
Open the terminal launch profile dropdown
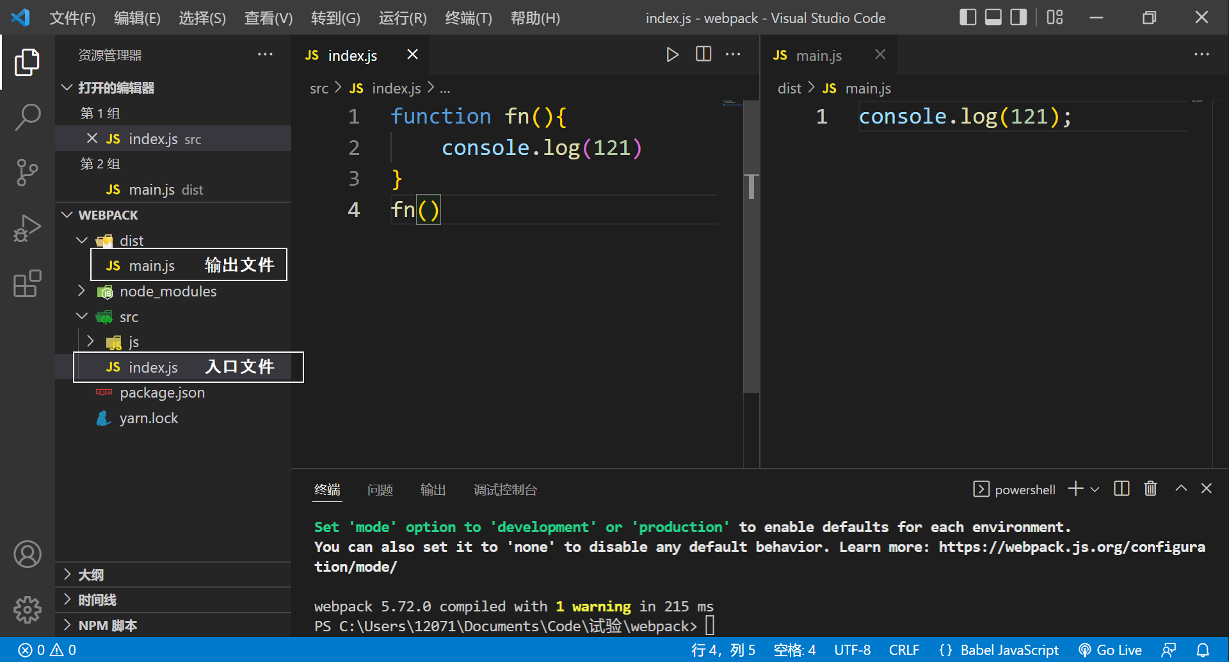[1095, 490]
